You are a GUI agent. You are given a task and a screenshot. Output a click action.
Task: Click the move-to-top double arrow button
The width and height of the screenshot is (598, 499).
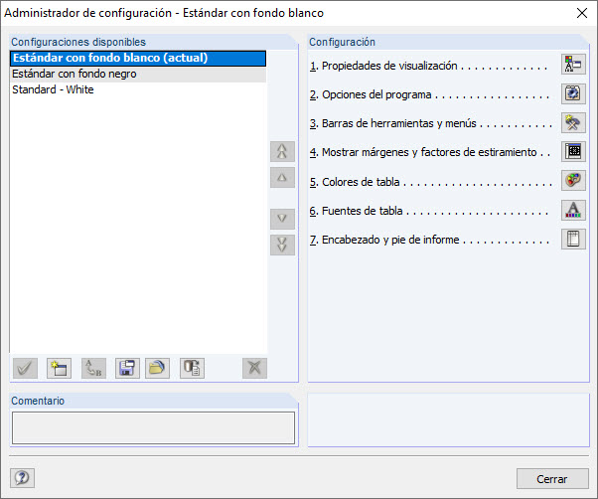click(x=282, y=151)
